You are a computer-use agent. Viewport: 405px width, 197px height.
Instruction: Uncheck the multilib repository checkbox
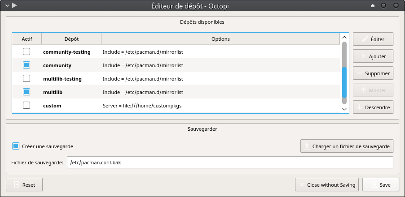pos(26,92)
